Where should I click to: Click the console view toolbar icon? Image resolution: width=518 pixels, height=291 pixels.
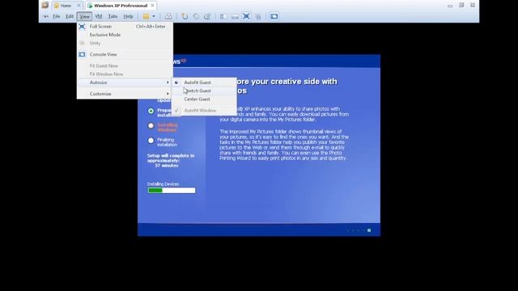point(274,16)
